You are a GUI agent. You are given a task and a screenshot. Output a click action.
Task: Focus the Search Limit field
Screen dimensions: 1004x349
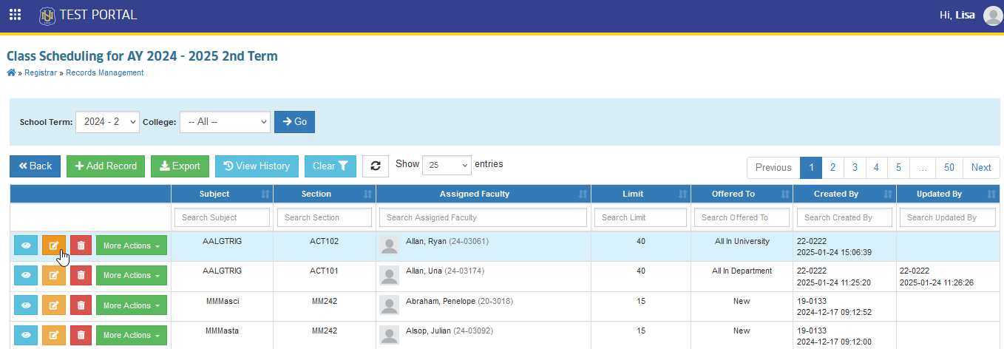click(641, 217)
